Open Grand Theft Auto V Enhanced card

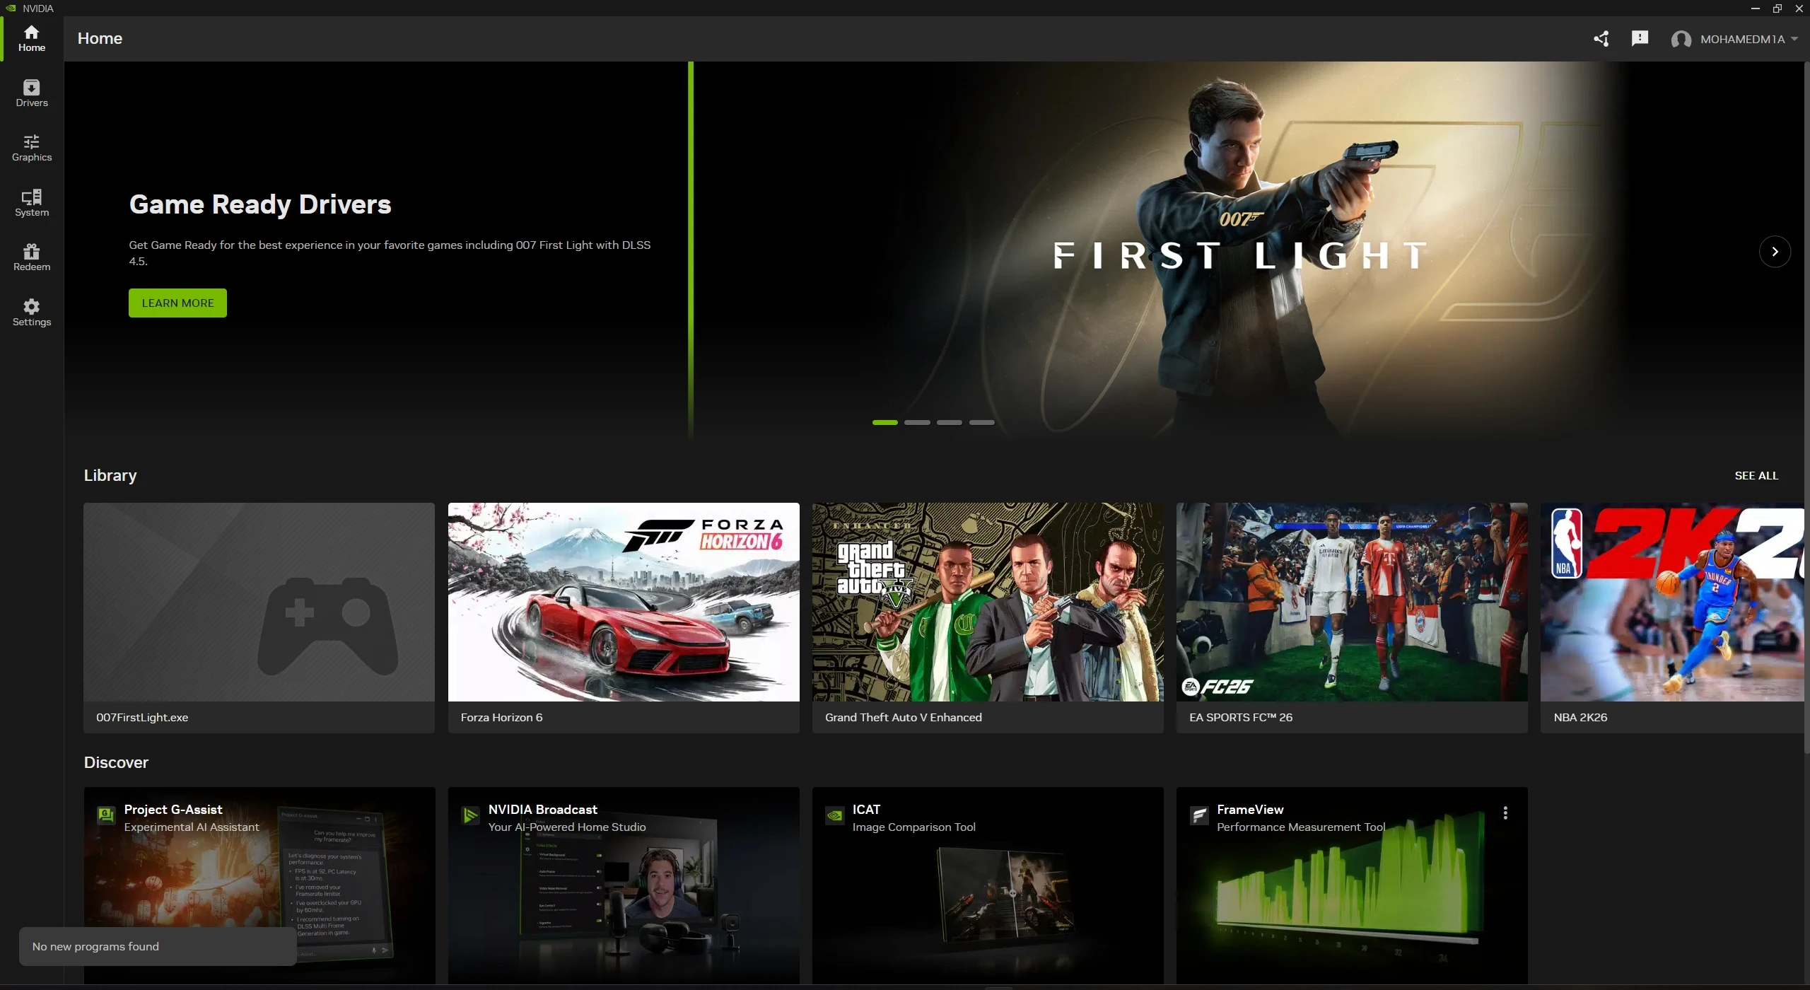988,617
